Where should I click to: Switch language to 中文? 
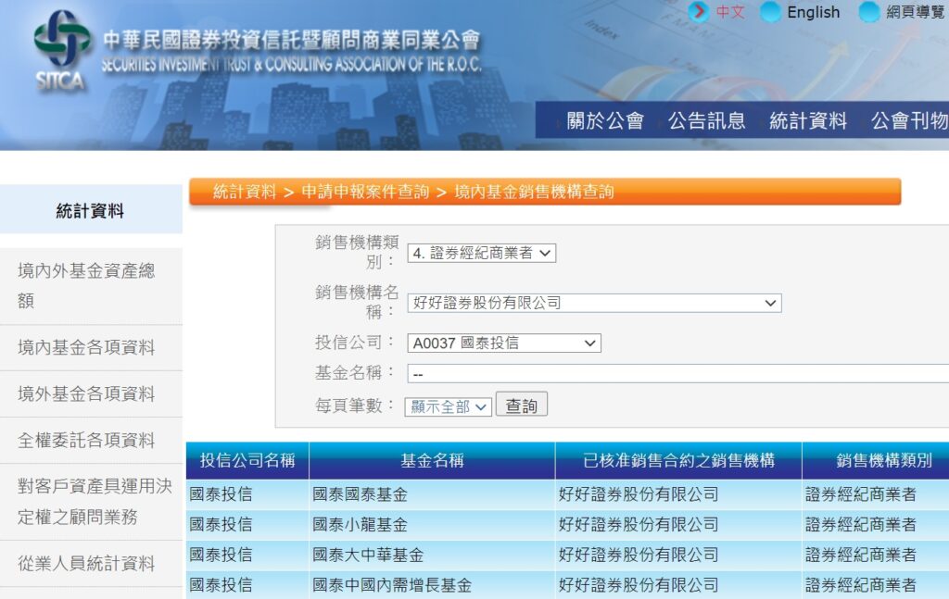(x=730, y=12)
